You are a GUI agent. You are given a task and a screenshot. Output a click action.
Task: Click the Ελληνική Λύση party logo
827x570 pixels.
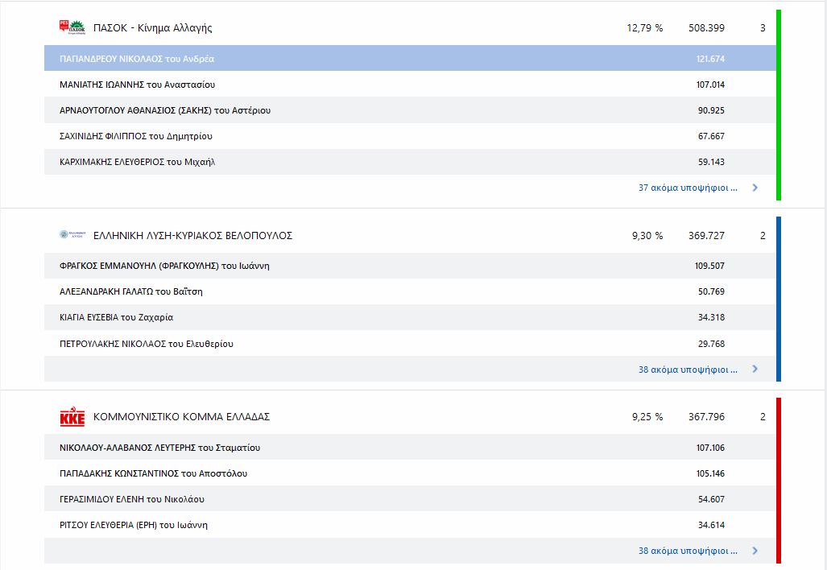coord(72,235)
